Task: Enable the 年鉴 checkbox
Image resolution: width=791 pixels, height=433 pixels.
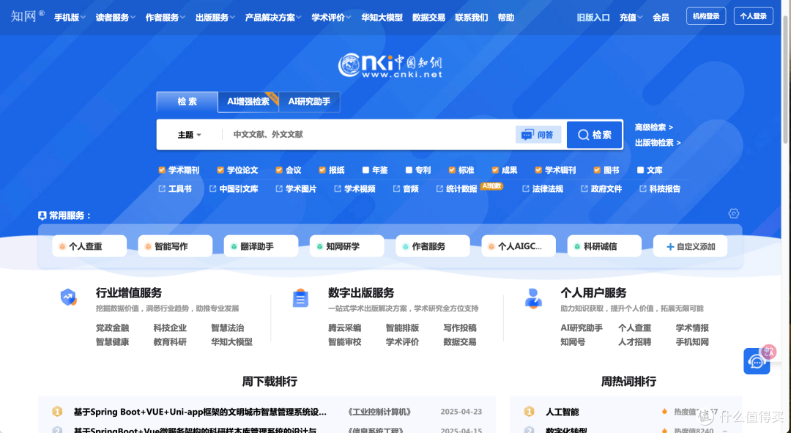Action: [365, 170]
